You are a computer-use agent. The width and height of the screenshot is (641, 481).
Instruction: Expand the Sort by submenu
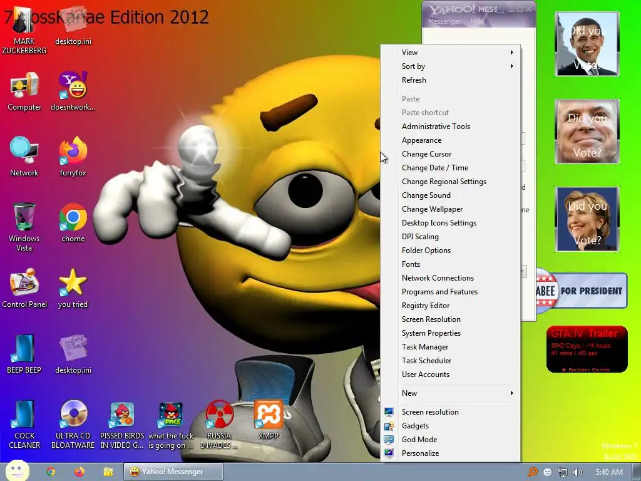point(451,66)
